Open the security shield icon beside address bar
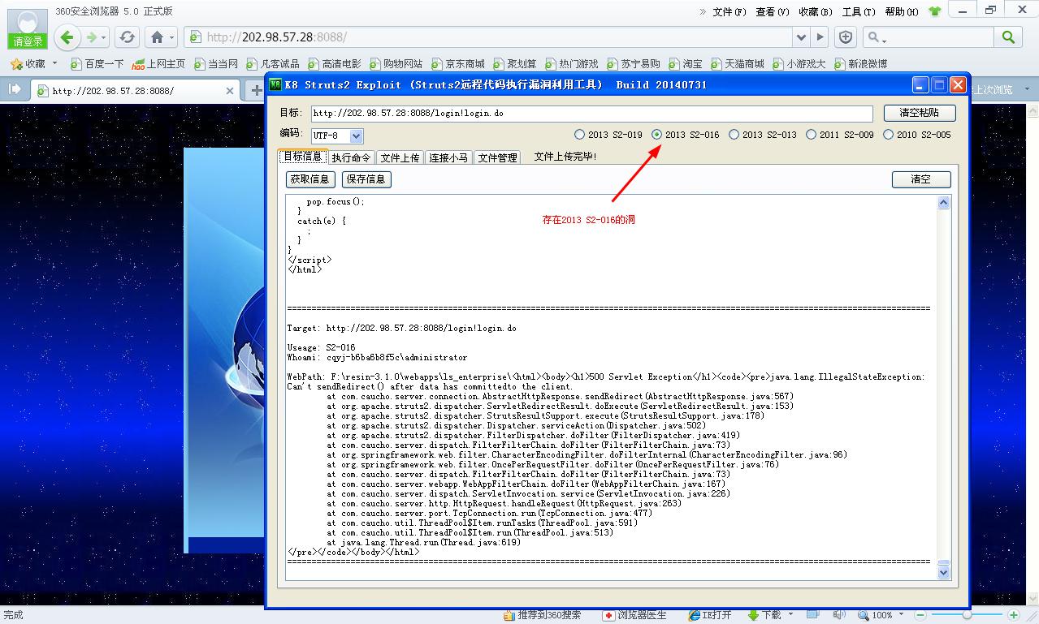Screen dimensions: 1039x624 (x=846, y=37)
